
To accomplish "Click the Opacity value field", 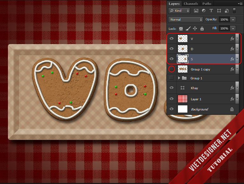I will [224, 20].
